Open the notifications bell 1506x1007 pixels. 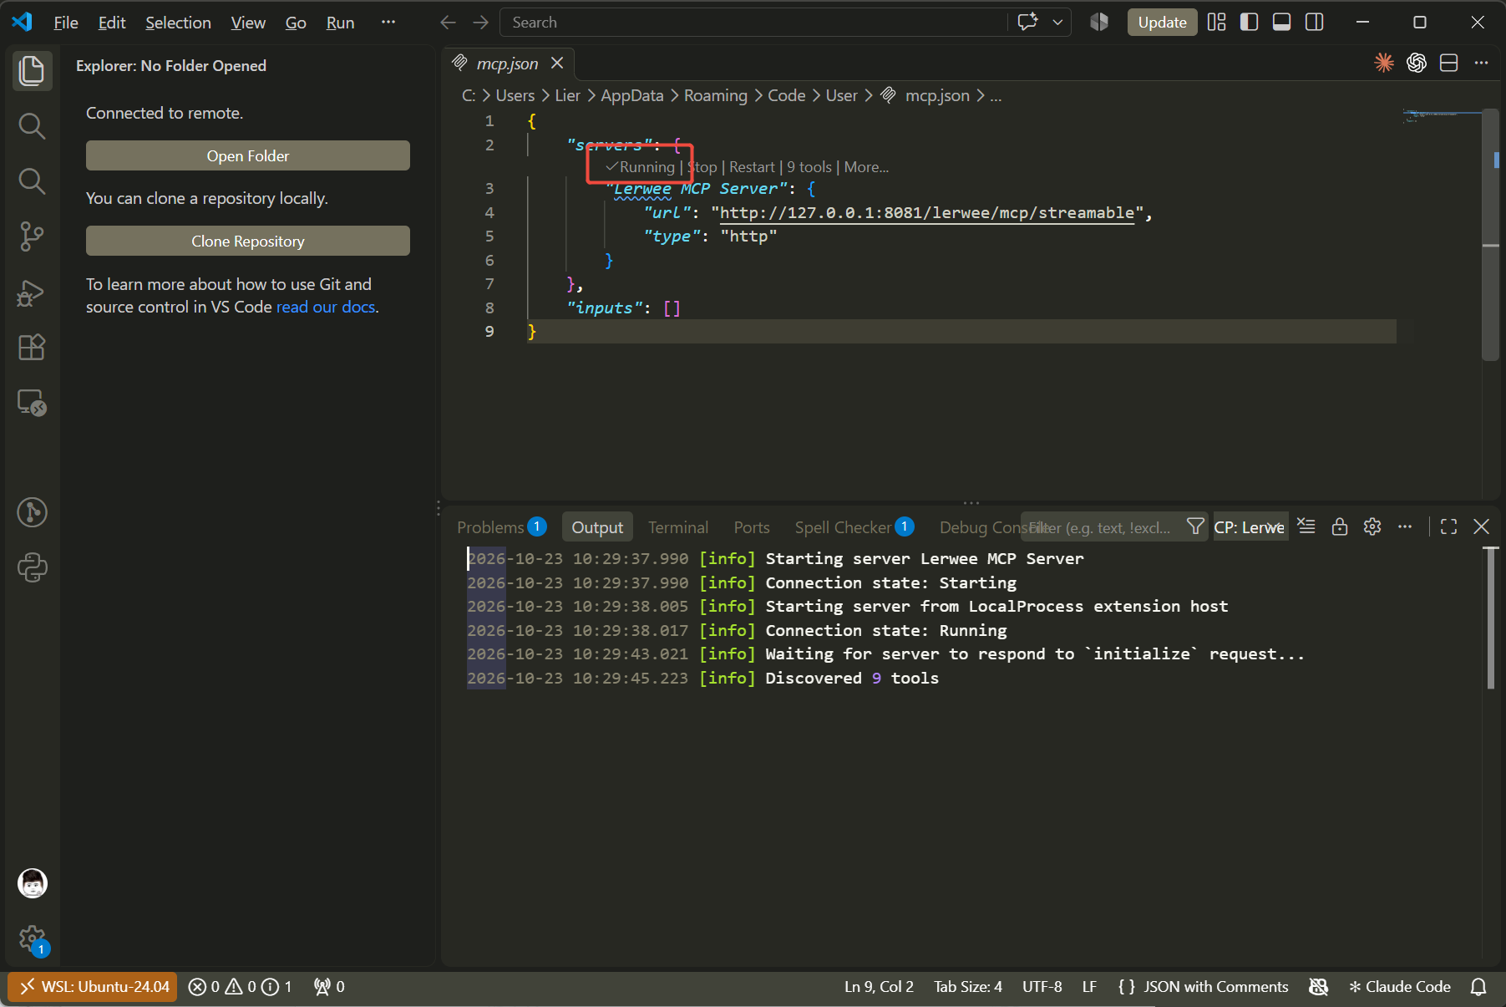tap(1478, 987)
